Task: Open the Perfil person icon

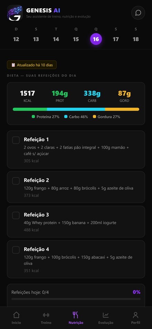Action: (x=136, y=315)
